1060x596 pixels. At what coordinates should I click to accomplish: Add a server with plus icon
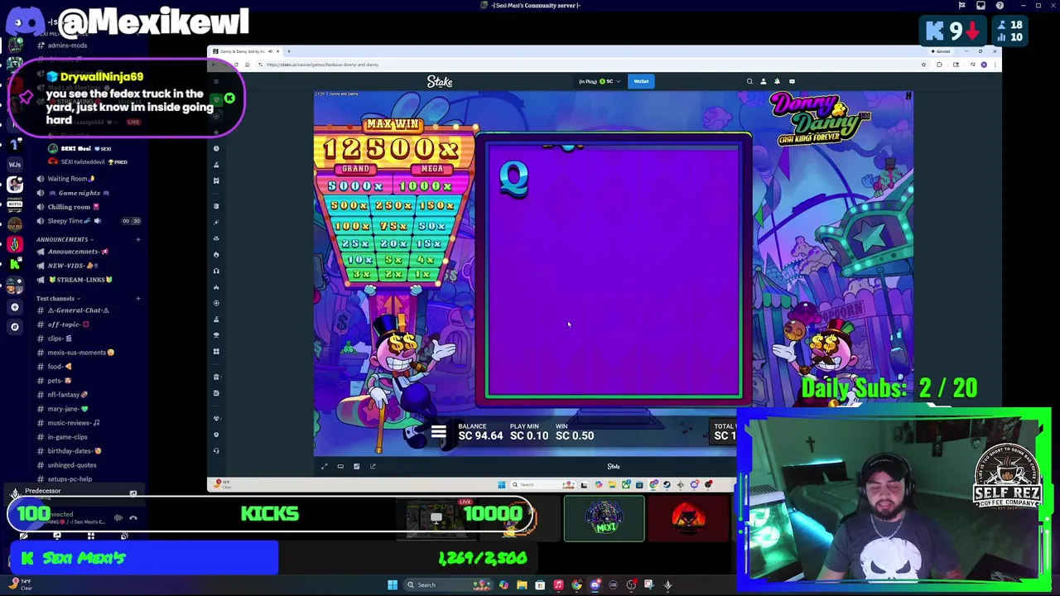(15, 306)
